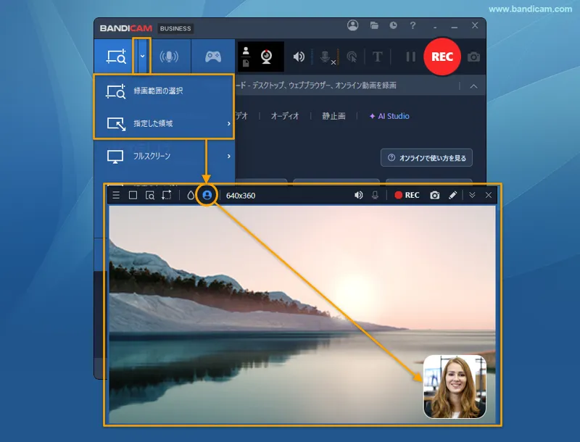Click the resize-area icon on frame toolbar

coord(167,195)
